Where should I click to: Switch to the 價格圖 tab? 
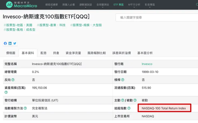tap(11, 53)
